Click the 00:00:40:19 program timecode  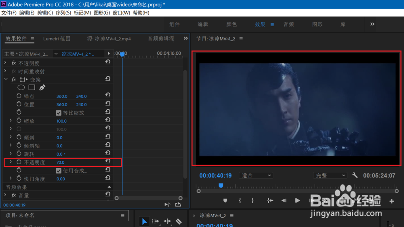click(215, 175)
